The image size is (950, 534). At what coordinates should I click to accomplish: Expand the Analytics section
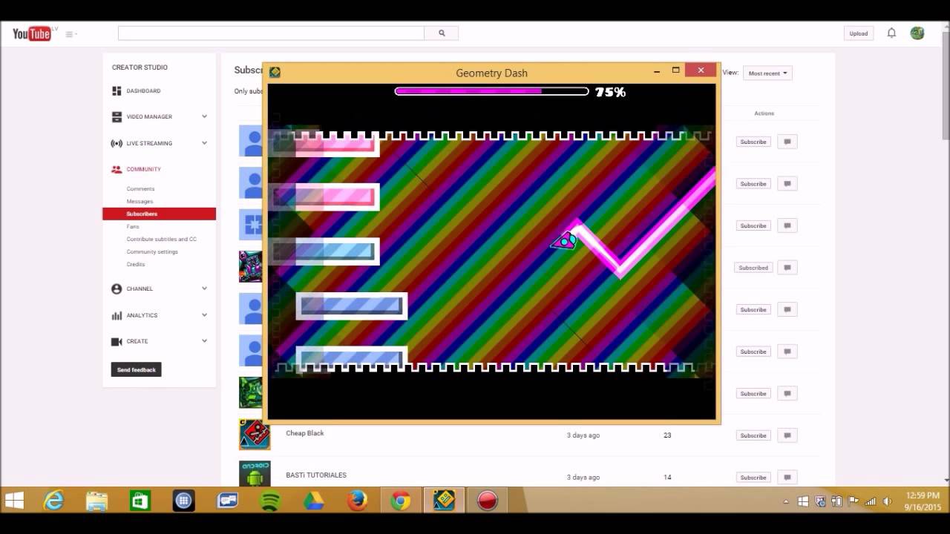[x=204, y=315]
